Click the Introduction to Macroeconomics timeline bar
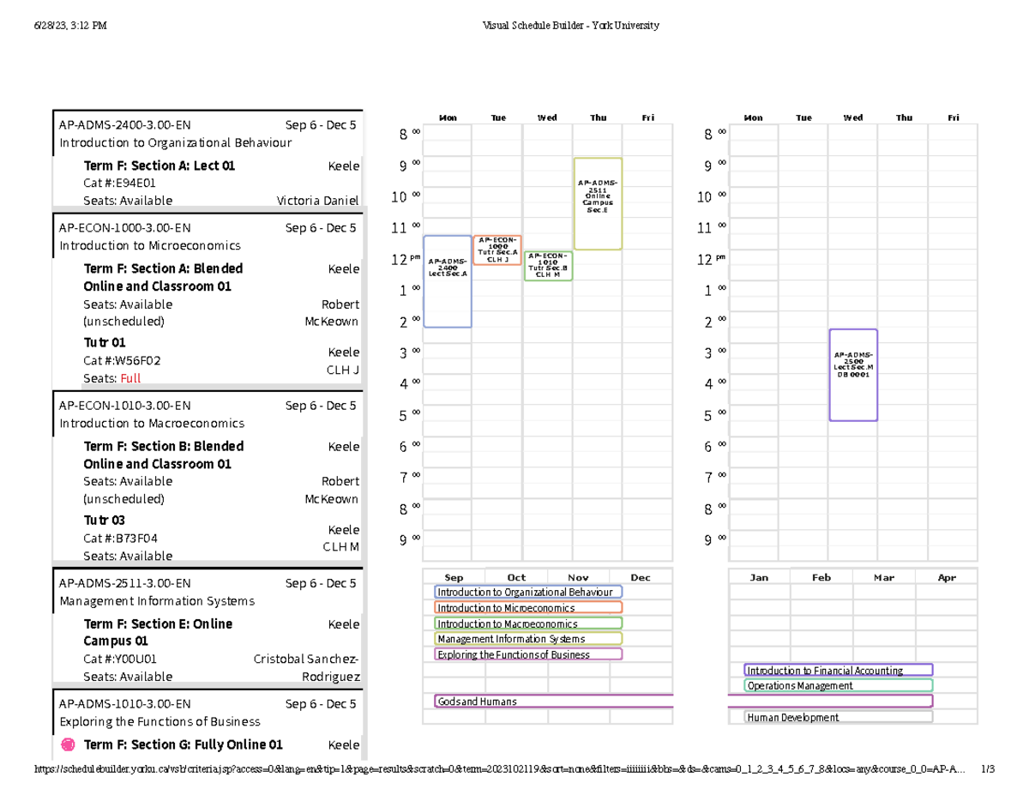The image size is (1029, 795). tap(528, 623)
